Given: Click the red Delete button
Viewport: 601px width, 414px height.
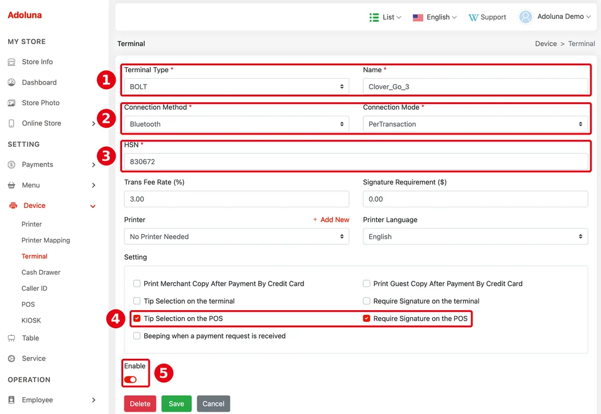Looking at the screenshot, I should 140,403.
